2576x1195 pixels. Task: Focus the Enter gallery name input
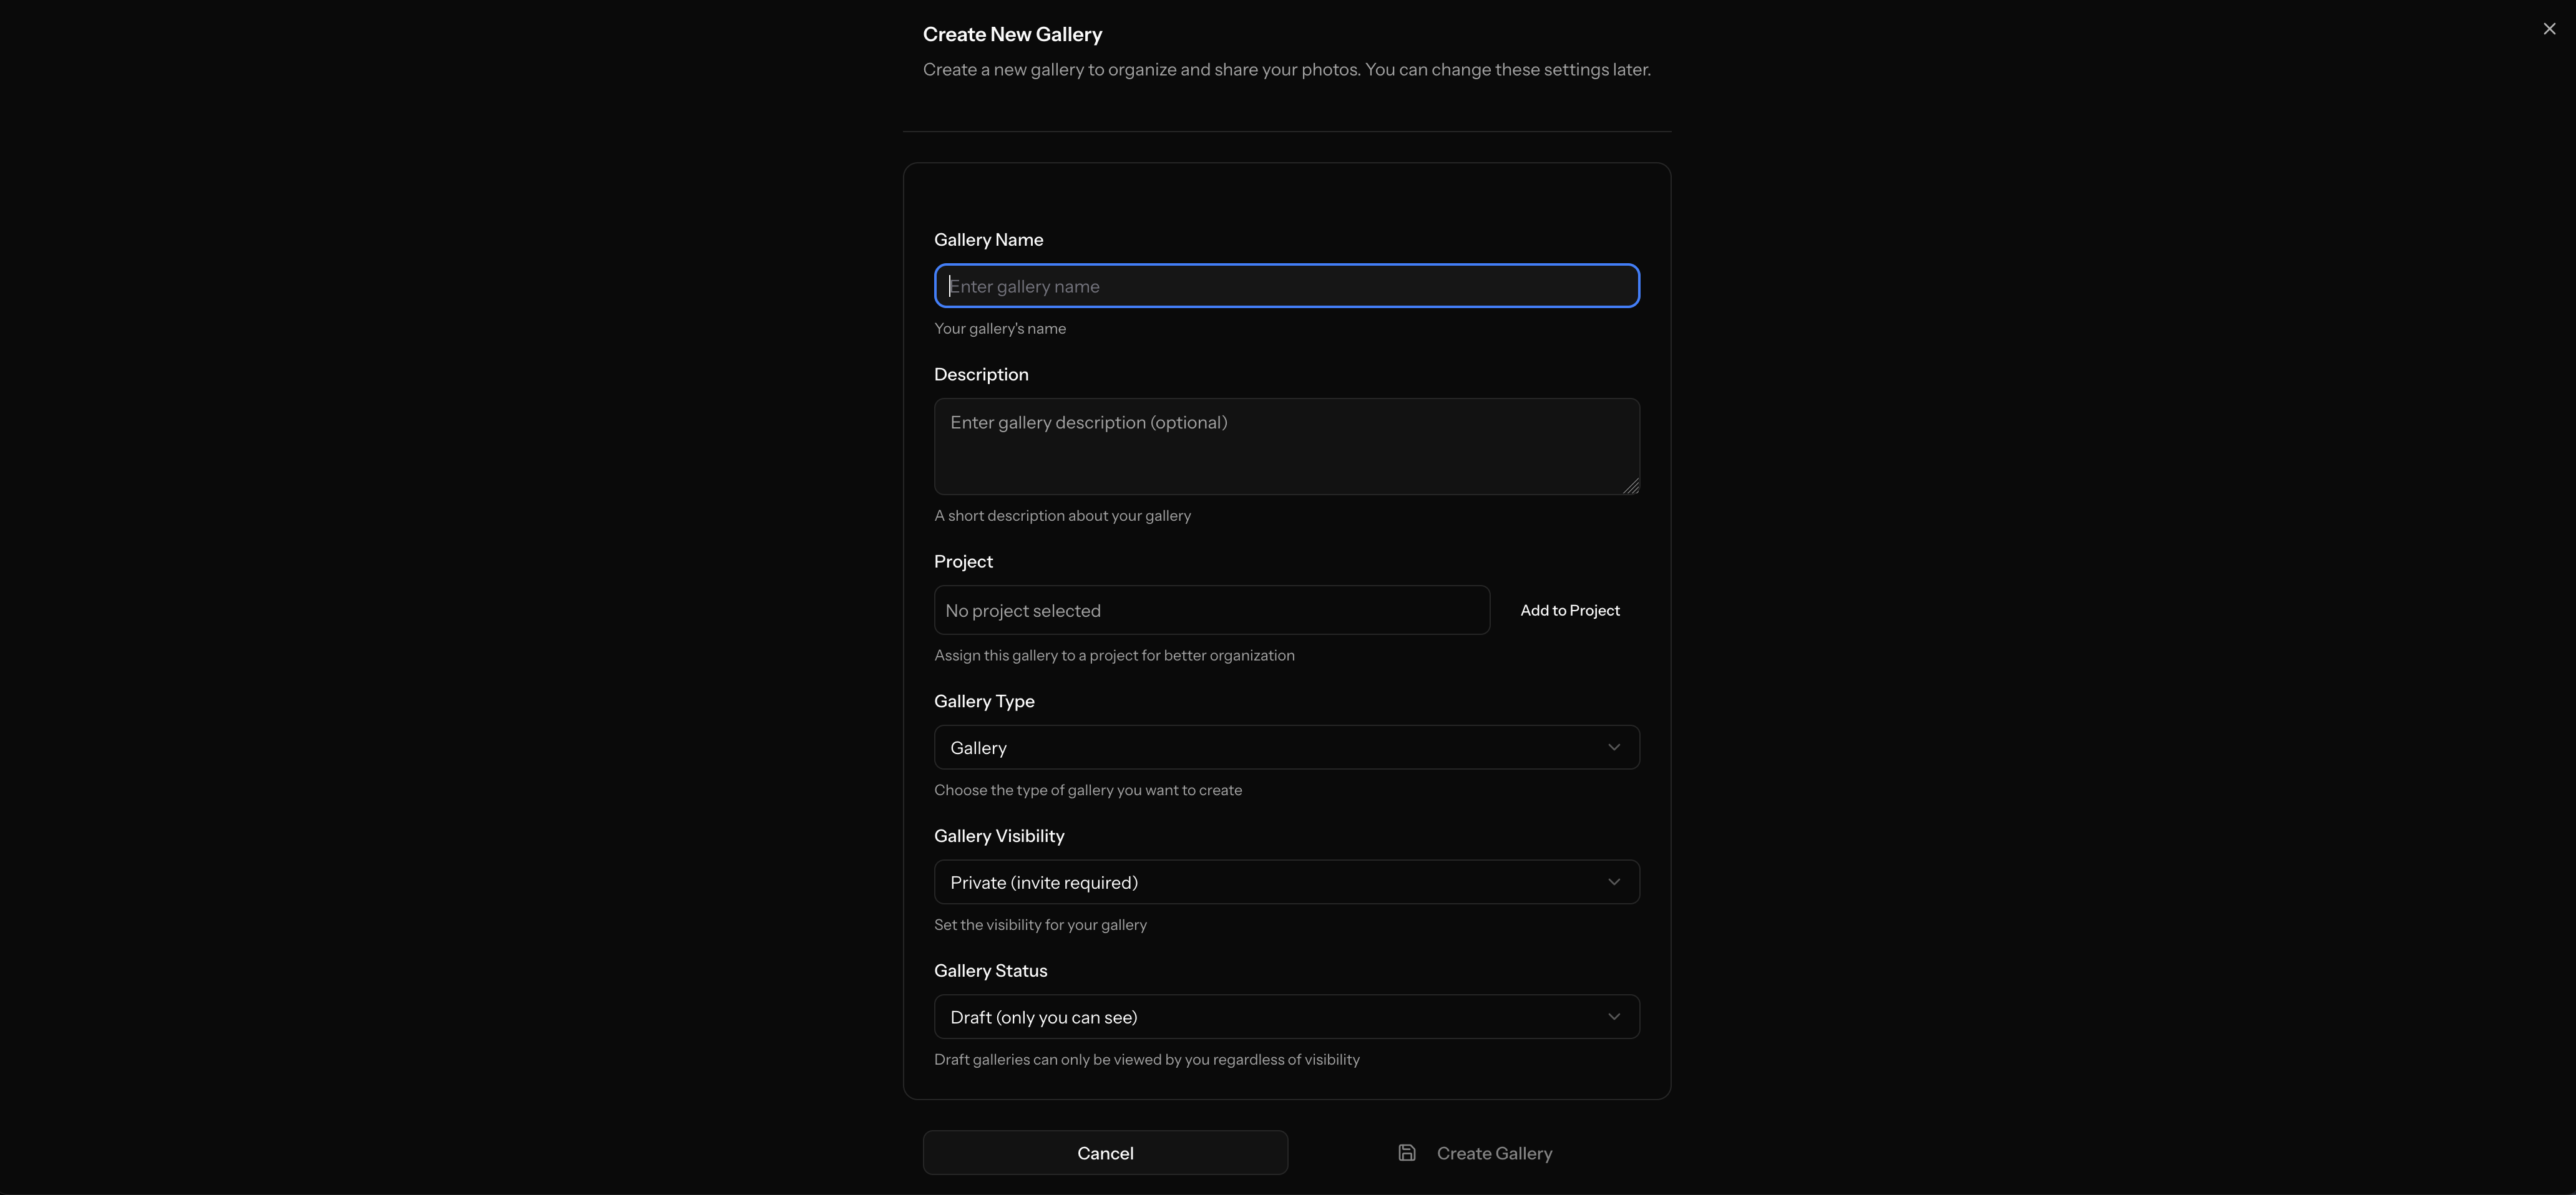coord(1286,287)
